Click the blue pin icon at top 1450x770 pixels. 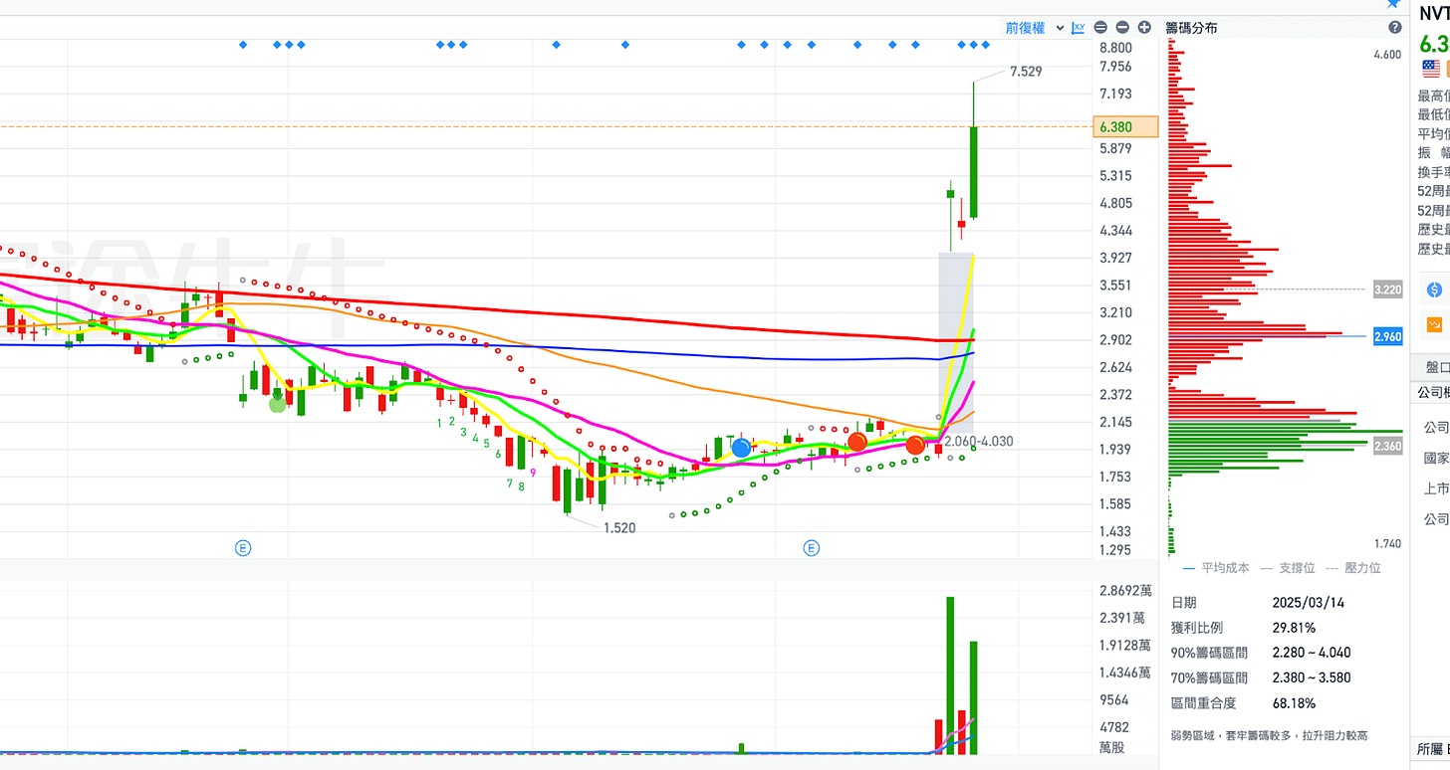pos(1393,4)
